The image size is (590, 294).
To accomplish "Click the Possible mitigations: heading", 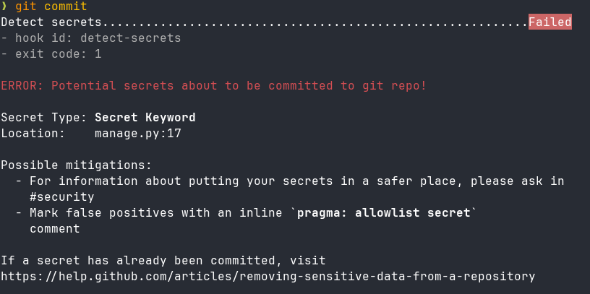I will tap(76, 165).
